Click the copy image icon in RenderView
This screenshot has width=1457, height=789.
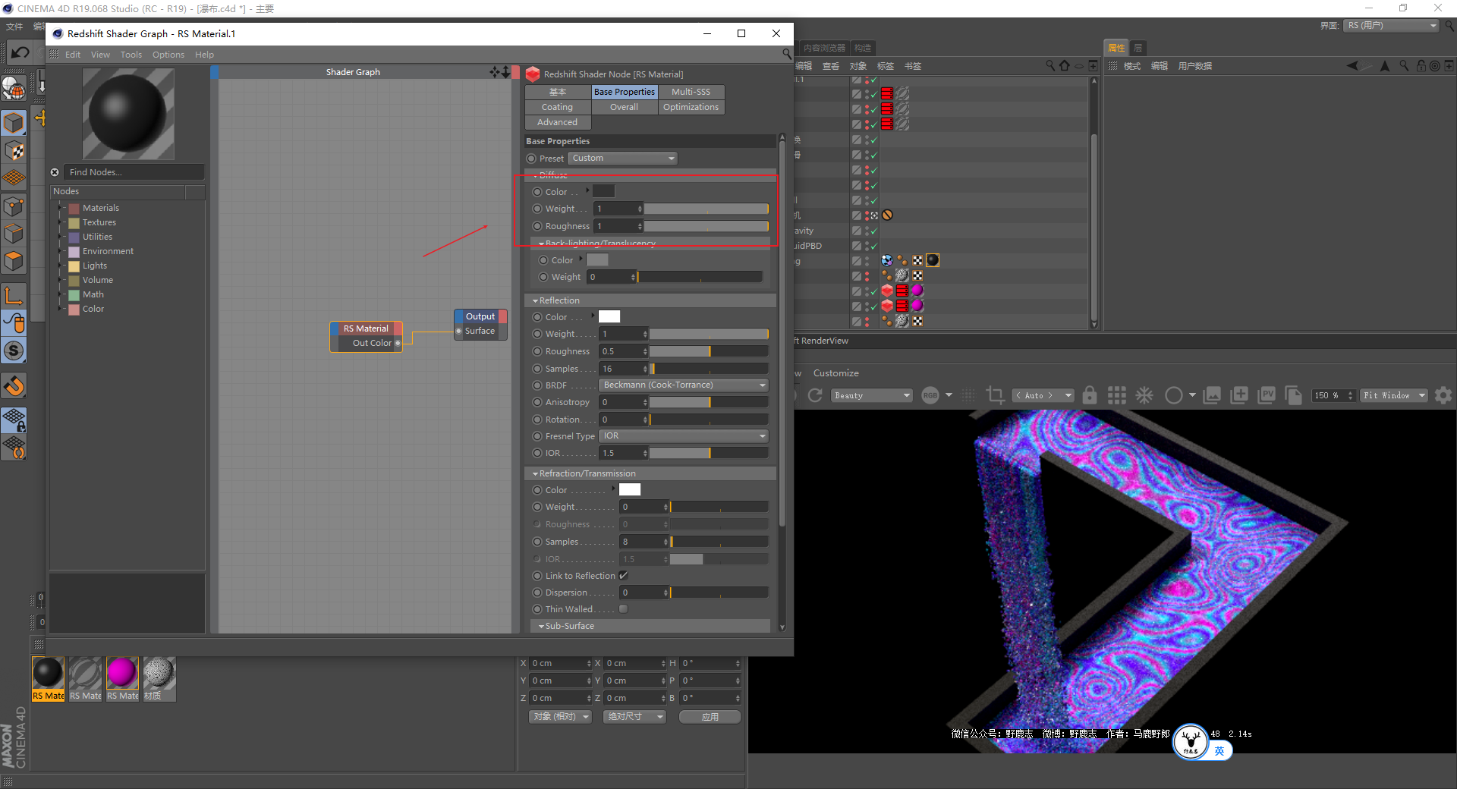click(x=1294, y=395)
